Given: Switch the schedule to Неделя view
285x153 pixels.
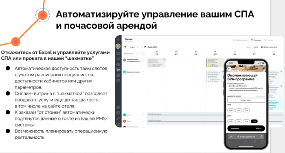Looking at the screenshot, I should (x=256, y=47).
